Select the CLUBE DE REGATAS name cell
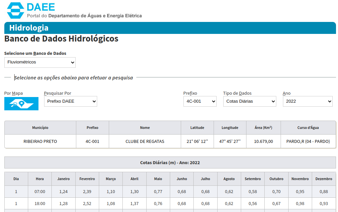 point(145,141)
